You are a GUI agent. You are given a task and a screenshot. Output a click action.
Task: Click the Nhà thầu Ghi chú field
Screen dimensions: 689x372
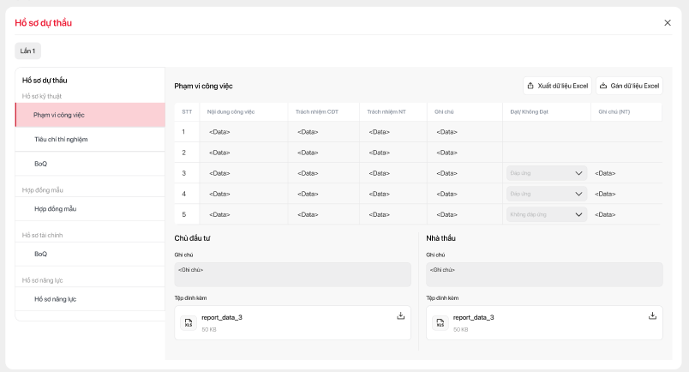coord(544,274)
